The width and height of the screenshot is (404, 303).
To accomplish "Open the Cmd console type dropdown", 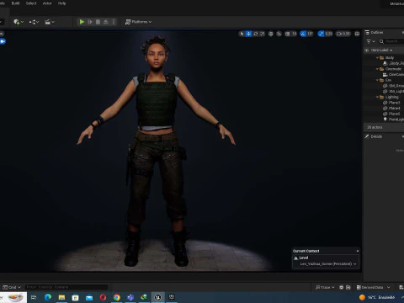I will pyautogui.click(x=12, y=287).
